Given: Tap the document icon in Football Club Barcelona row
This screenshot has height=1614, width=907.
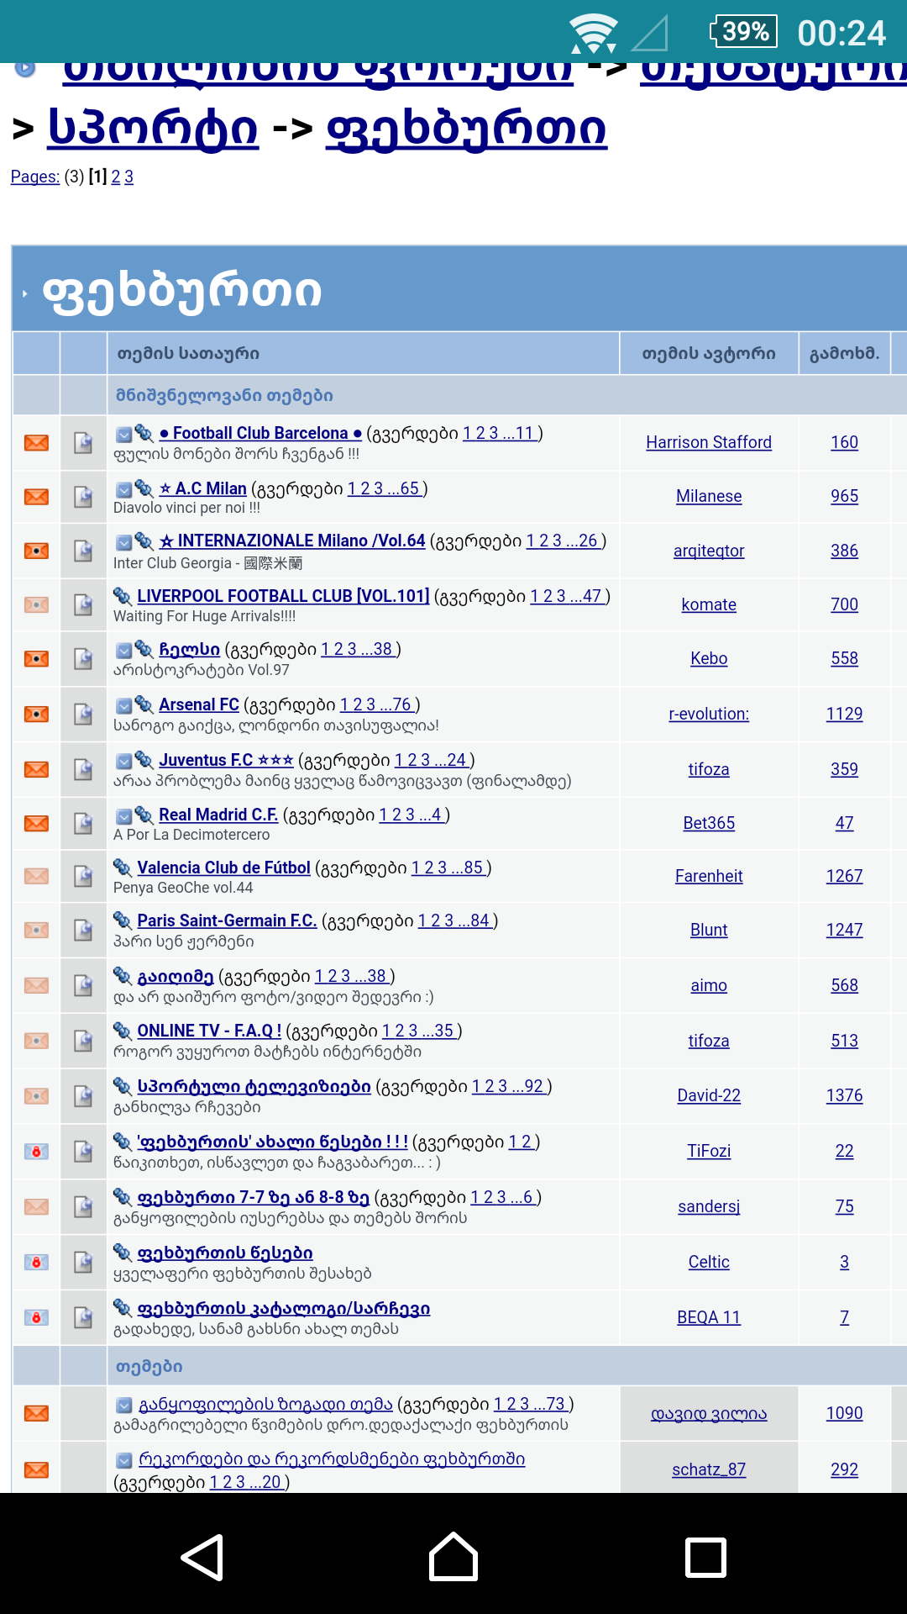Looking at the screenshot, I should pos(83,442).
